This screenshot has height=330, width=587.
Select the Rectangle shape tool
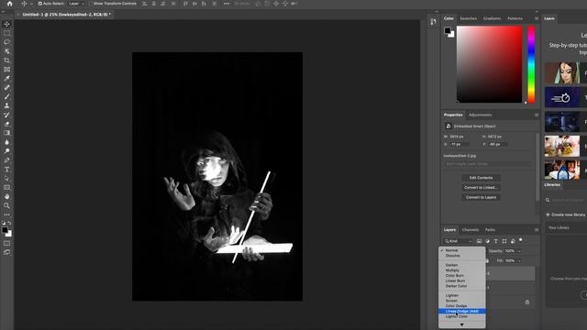coord(6,187)
